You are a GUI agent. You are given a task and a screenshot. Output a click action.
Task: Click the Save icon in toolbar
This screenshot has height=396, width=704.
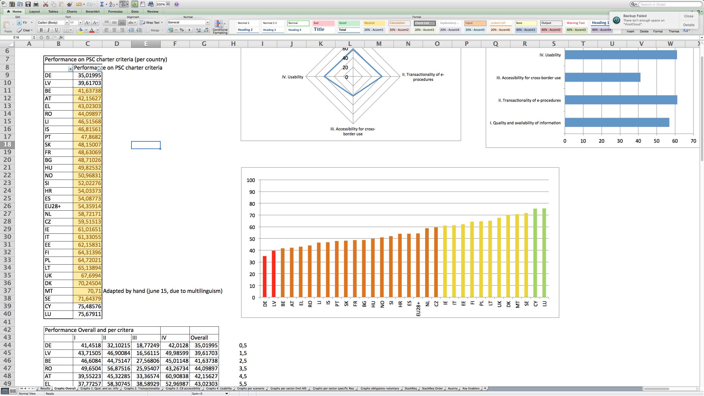(28, 4)
